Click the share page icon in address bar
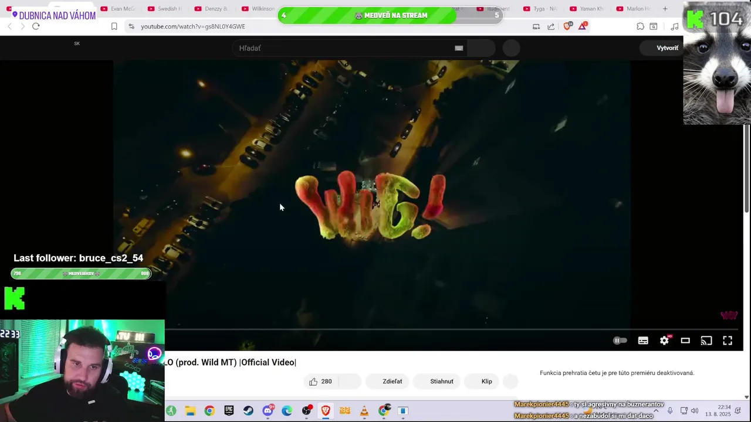Screen dimensions: 751x422 click(x=551, y=26)
